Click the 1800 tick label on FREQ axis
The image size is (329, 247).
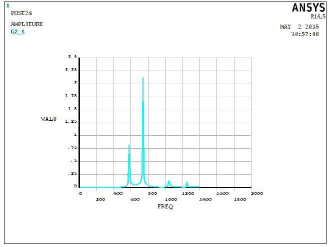(x=240, y=199)
